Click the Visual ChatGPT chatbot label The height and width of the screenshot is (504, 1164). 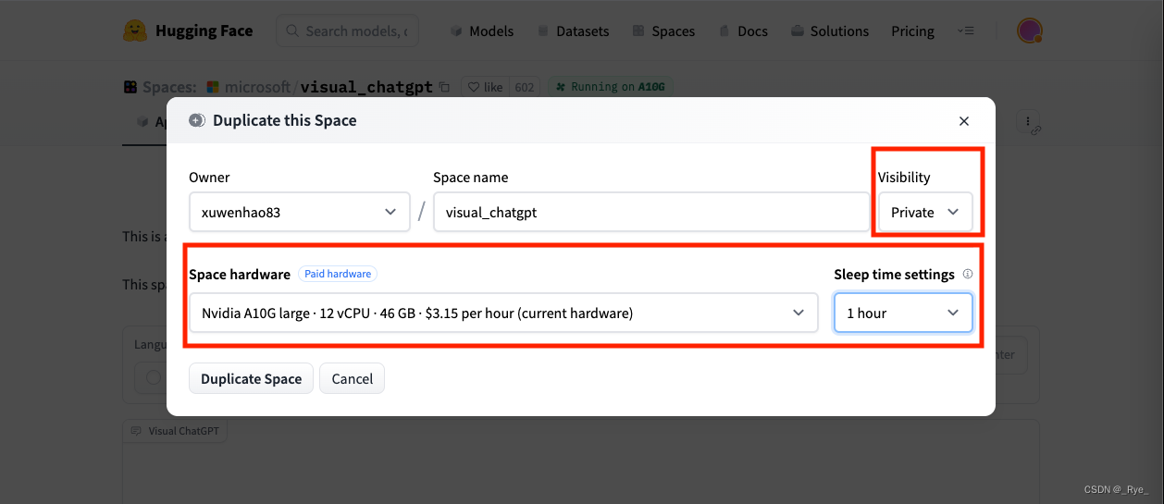click(175, 431)
